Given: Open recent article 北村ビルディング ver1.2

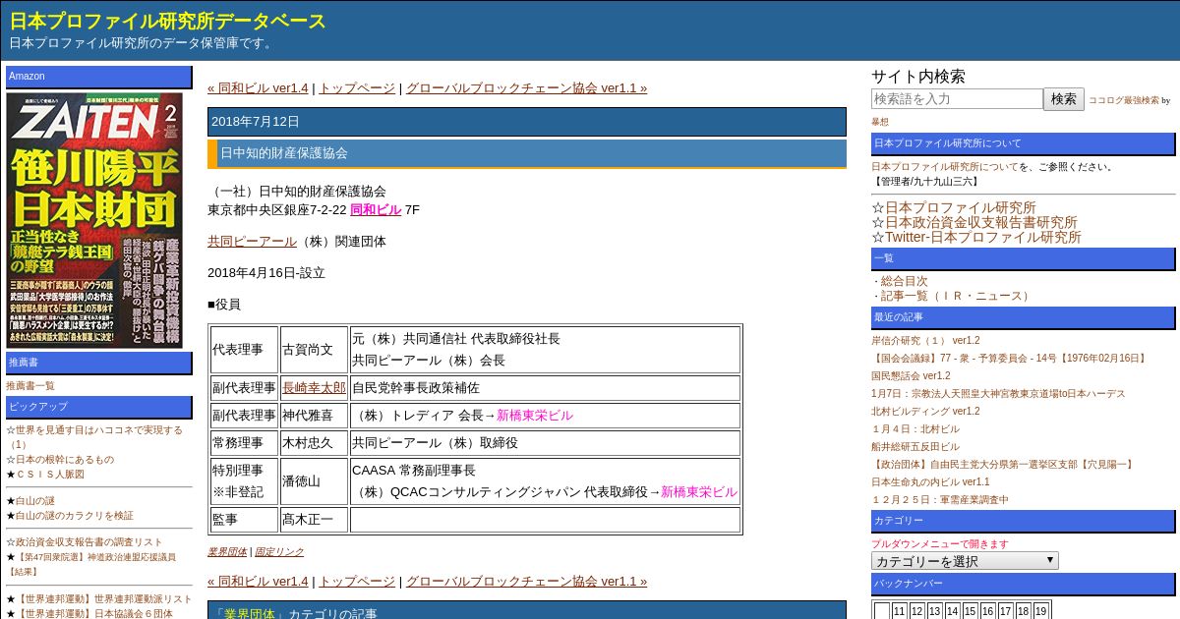Looking at the screenshot, I should pyautogui.click(x=925, y=412).
